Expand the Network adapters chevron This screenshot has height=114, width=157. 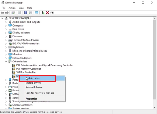click(6, 58)
